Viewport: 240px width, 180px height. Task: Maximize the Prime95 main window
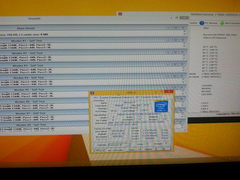tap(177, 18)
